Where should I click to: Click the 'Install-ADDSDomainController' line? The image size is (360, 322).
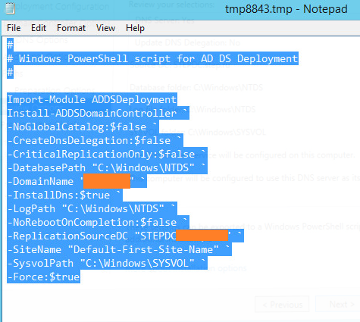coord(98,113)
